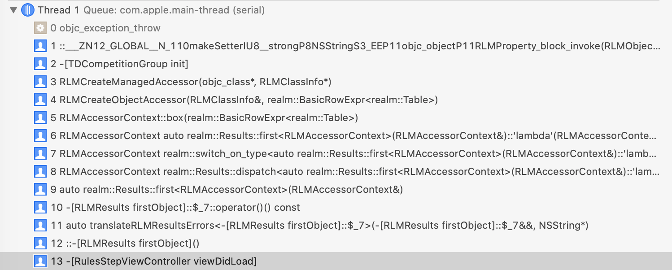Click the frame icon beside translateRLMResultsErrors
The height and width of the screenshot is (270, 672).
click(40, 225)
